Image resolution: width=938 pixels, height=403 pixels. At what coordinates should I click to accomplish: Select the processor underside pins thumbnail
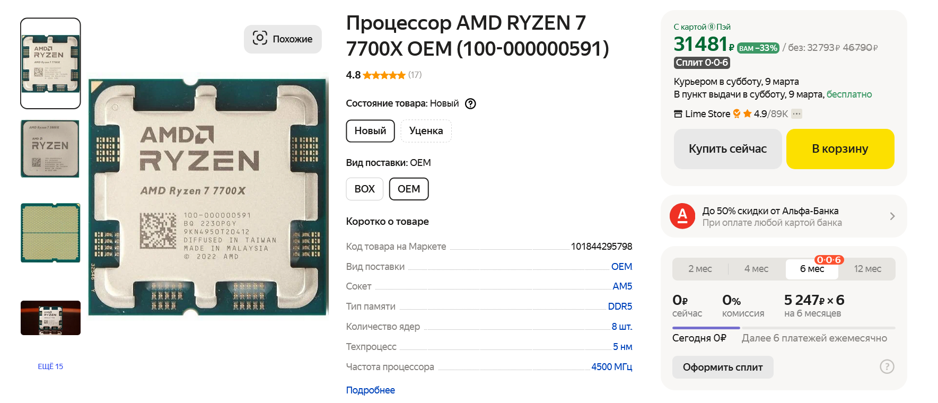50,233
